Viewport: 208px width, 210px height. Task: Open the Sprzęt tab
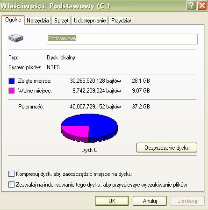point(61,21)
